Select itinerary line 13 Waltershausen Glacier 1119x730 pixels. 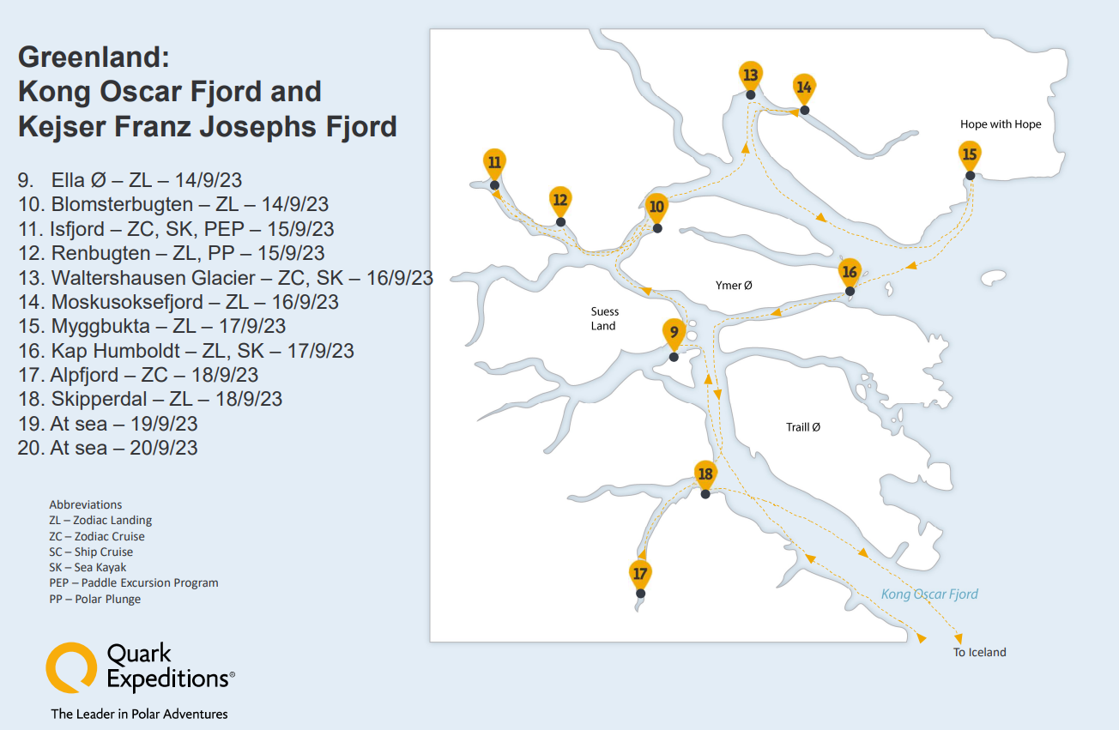[x=225, y=278]
